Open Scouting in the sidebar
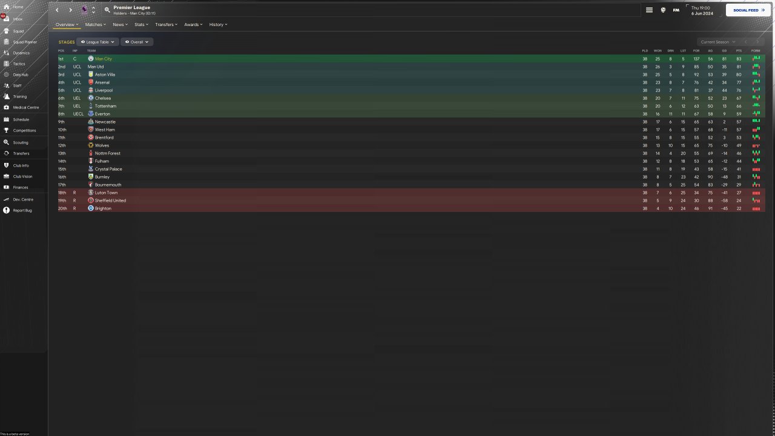 pos(21,142)
